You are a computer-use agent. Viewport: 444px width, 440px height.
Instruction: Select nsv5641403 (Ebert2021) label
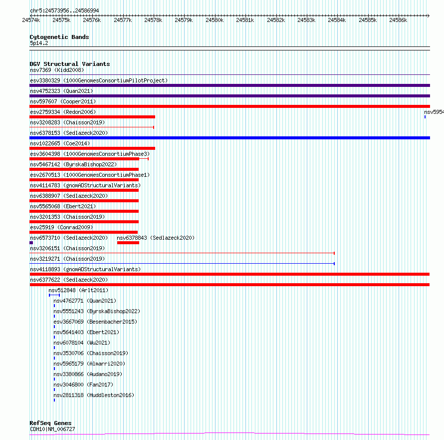pyautogui.click(x=86, y=332)
